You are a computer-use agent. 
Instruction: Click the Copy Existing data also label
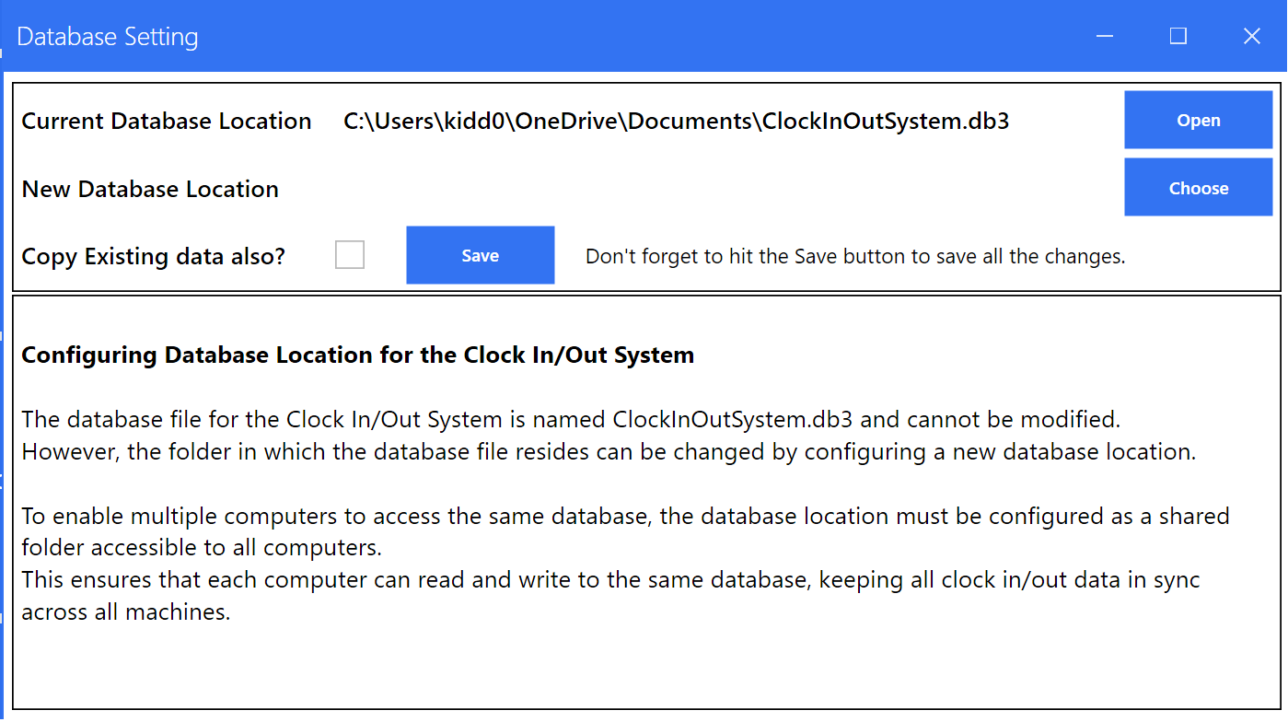tap(152, 256)
